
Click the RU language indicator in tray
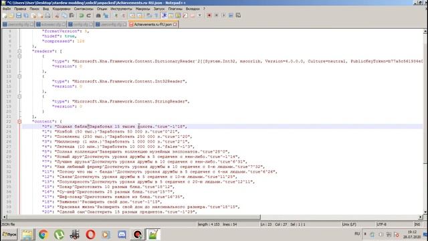click(x=357, y=234)
